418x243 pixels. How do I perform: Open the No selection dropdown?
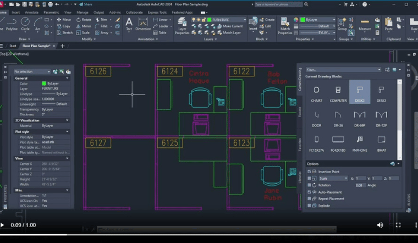32,71
